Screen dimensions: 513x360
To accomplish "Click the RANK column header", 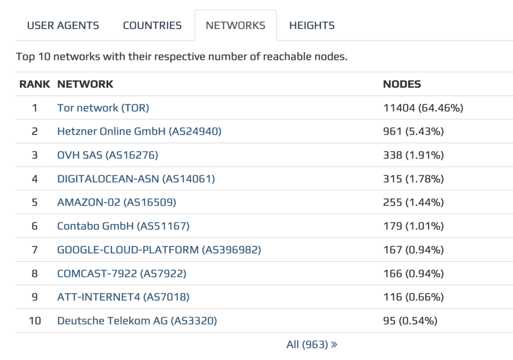I will (34, 84).
